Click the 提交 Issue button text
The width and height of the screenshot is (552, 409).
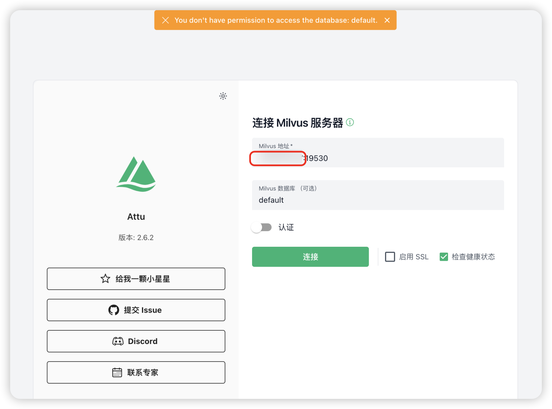[x=143, y=310]
